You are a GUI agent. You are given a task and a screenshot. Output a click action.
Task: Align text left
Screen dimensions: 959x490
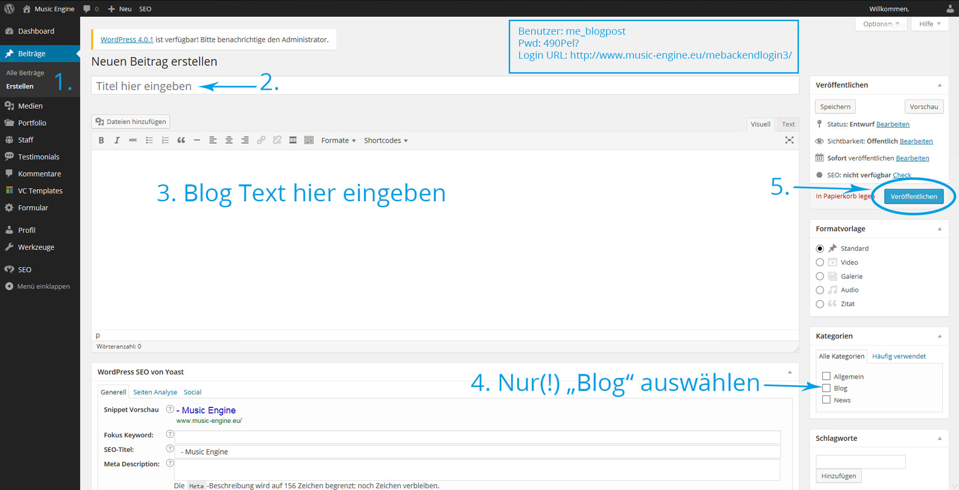(213, 140)
